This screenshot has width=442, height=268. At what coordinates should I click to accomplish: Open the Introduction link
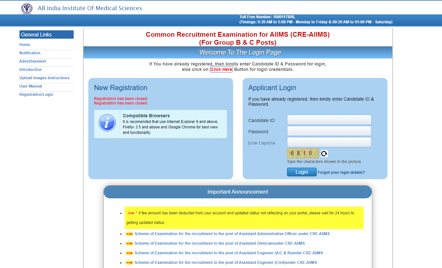coord(30,70)
